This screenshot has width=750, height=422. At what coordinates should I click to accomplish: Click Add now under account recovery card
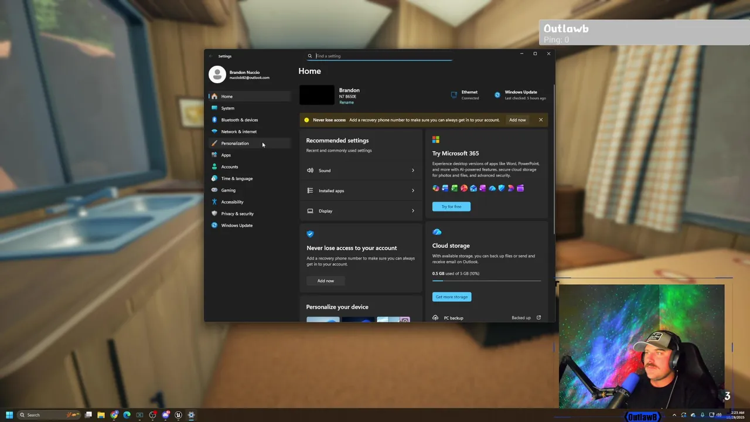coord(326,281)
